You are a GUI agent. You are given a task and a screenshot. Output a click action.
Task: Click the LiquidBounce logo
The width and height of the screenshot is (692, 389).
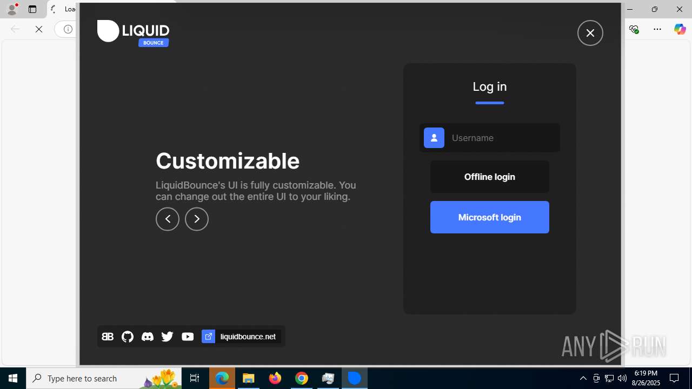pyautogui.click(x=133, y=33)
